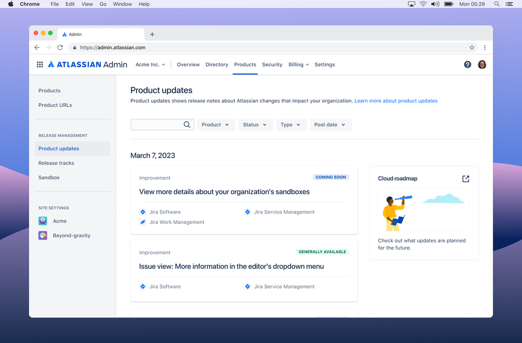522x343 pixels.
Task: Click the Mon 05:29 clock in menu bar
Action: tap(472, 4)
